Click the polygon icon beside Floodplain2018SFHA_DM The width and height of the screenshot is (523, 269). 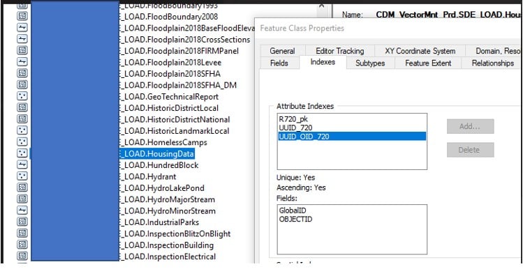[22, 84]
